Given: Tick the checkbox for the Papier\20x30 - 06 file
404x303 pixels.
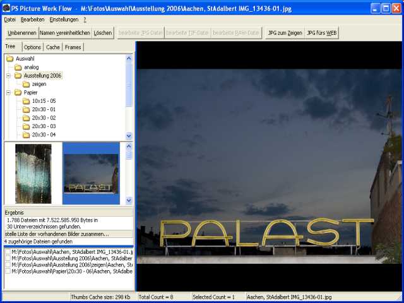Looking at the screenshot, I should coord(8,271).
